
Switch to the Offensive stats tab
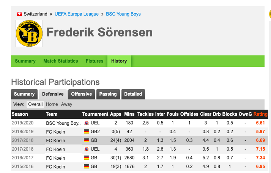coord(82,94)
